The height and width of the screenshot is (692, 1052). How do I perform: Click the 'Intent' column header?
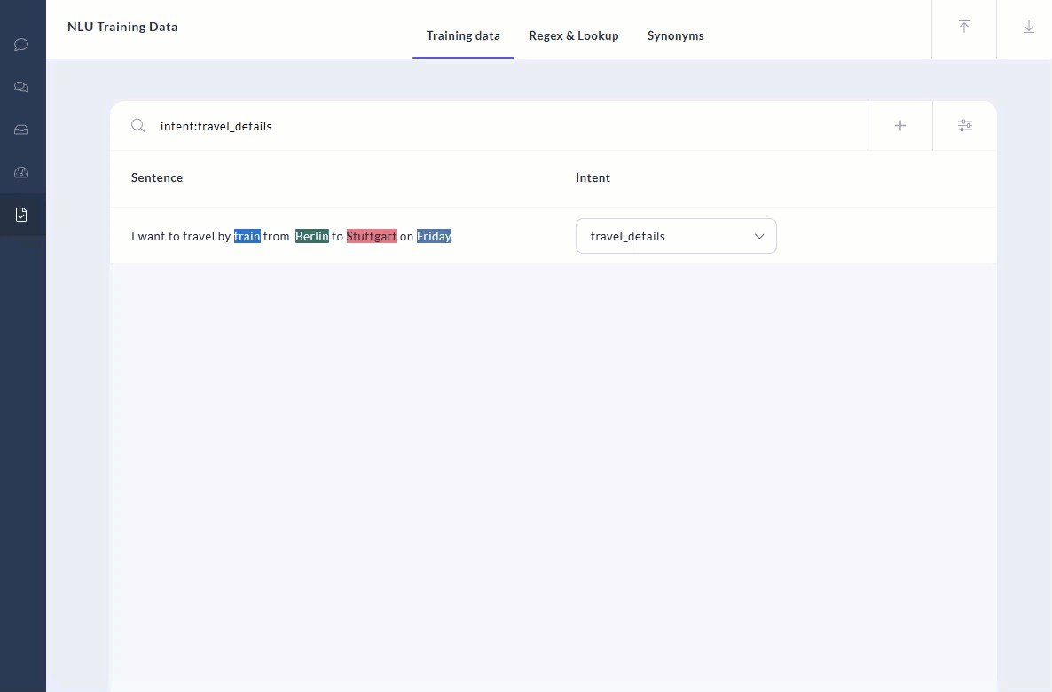click(593, 177)
